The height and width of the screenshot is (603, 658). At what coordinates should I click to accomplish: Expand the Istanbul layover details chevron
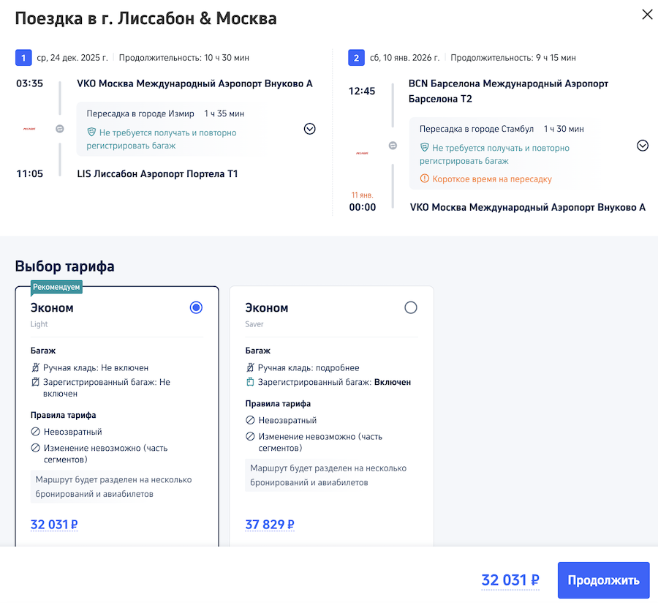(x=643, y=146)
